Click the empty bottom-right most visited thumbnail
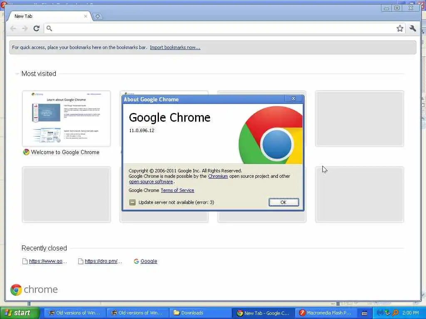The width and height of the screenshot is (426, 319). click(x=359, y=195)
